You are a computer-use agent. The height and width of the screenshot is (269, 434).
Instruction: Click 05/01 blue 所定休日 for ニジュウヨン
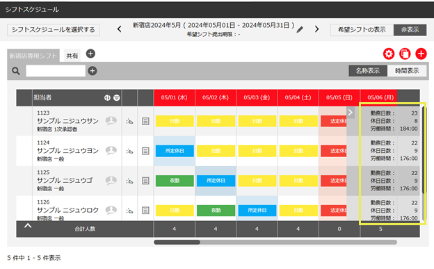[175, 151]
